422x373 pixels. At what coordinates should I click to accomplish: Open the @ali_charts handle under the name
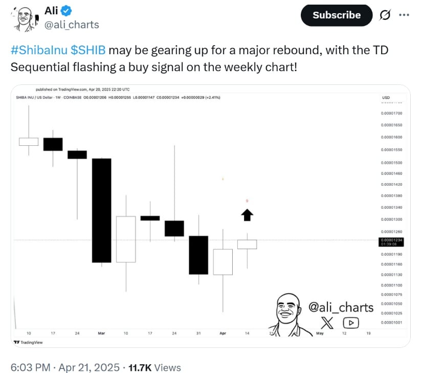[x=72, y=25]
